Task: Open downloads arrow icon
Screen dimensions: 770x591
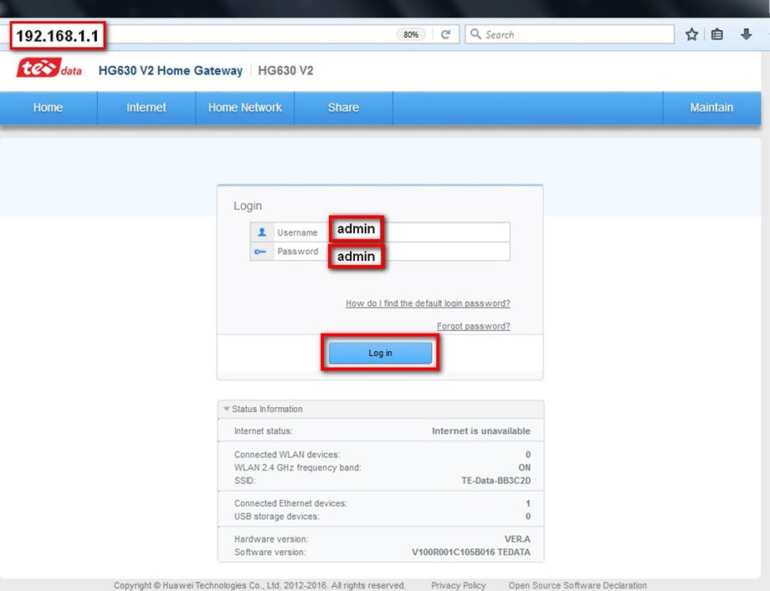Action: pyautogui.click(x=746, y=33)
